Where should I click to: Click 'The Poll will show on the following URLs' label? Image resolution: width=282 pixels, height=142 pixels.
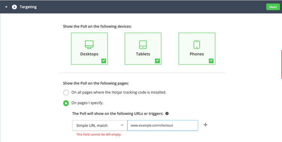[118, 113]
